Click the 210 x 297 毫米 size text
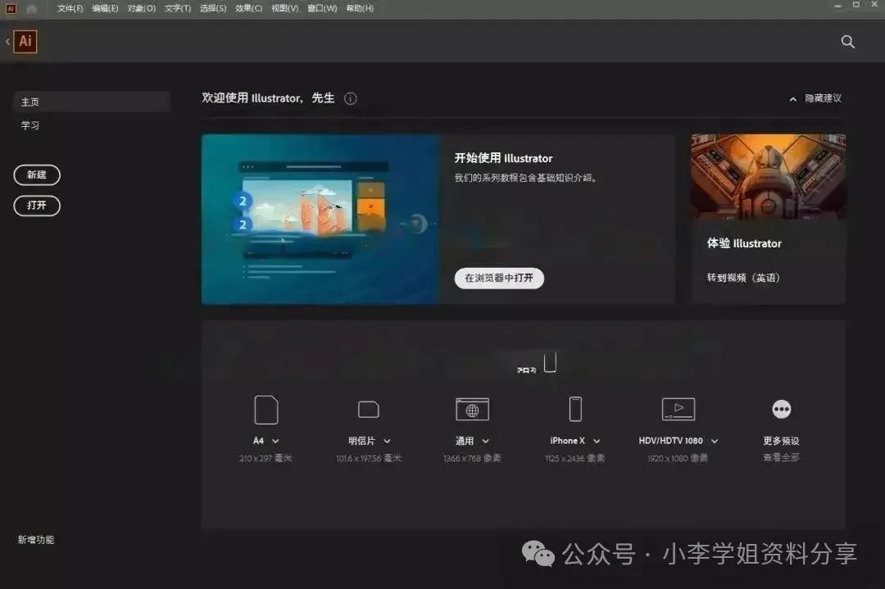The width and height of the screenshot is (885, 589). click(x=265, y=458)
